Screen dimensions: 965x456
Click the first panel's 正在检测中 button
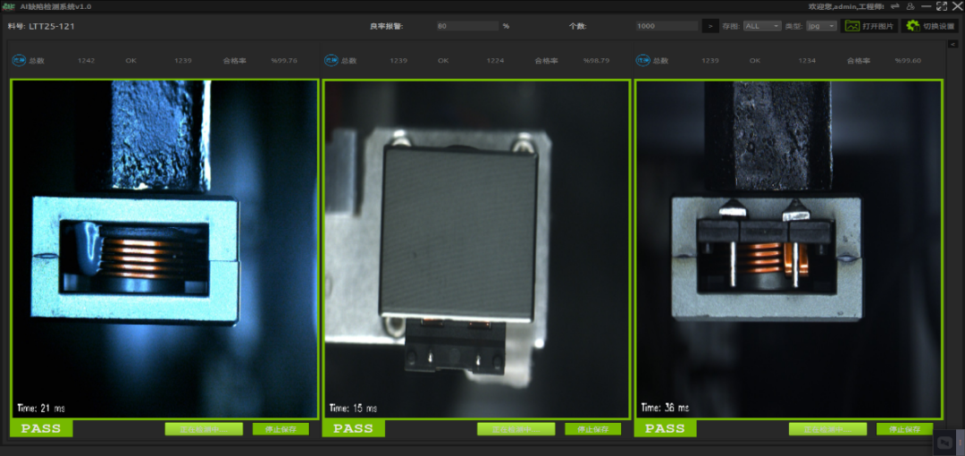tap(204, 429)
